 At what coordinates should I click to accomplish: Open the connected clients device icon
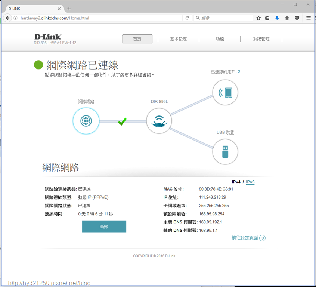tap(225, 92)
